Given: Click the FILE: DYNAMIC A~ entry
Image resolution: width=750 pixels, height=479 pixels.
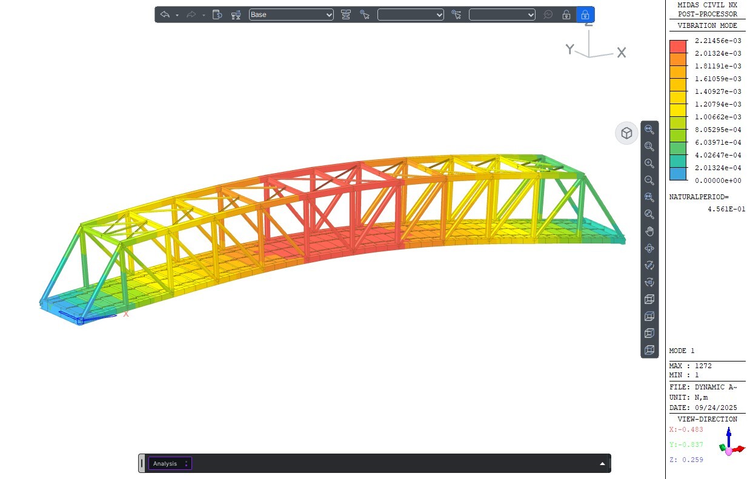Looking at the screenshot, I should tap(703, 387).
